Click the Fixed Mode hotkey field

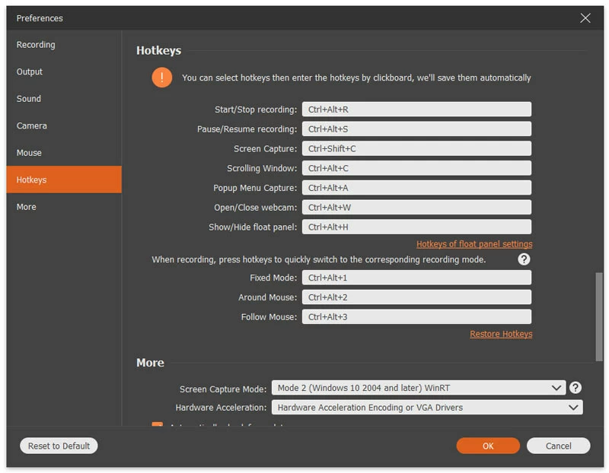tap(417, 277)
